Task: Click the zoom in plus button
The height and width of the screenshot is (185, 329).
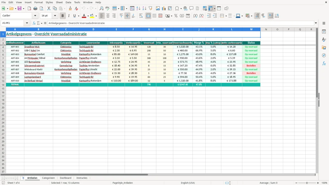Action: [318, 183]
